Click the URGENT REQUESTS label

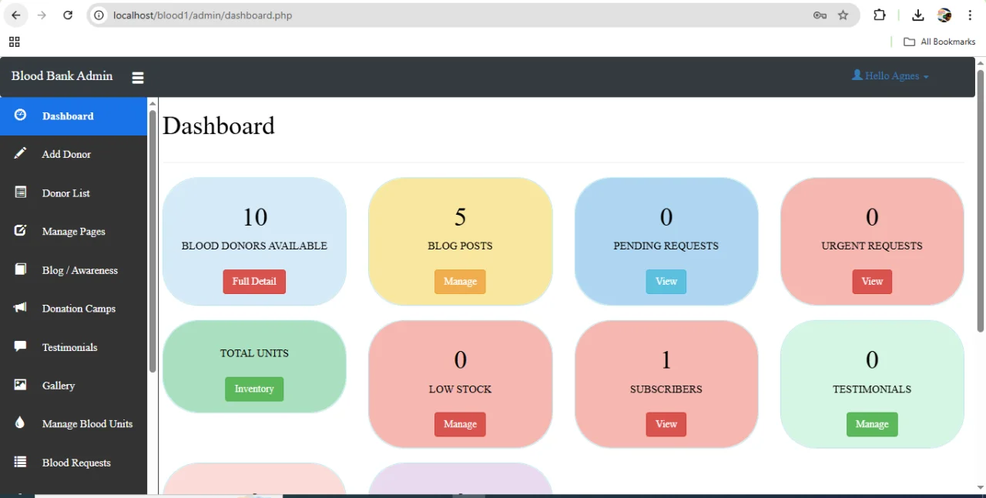872,246
